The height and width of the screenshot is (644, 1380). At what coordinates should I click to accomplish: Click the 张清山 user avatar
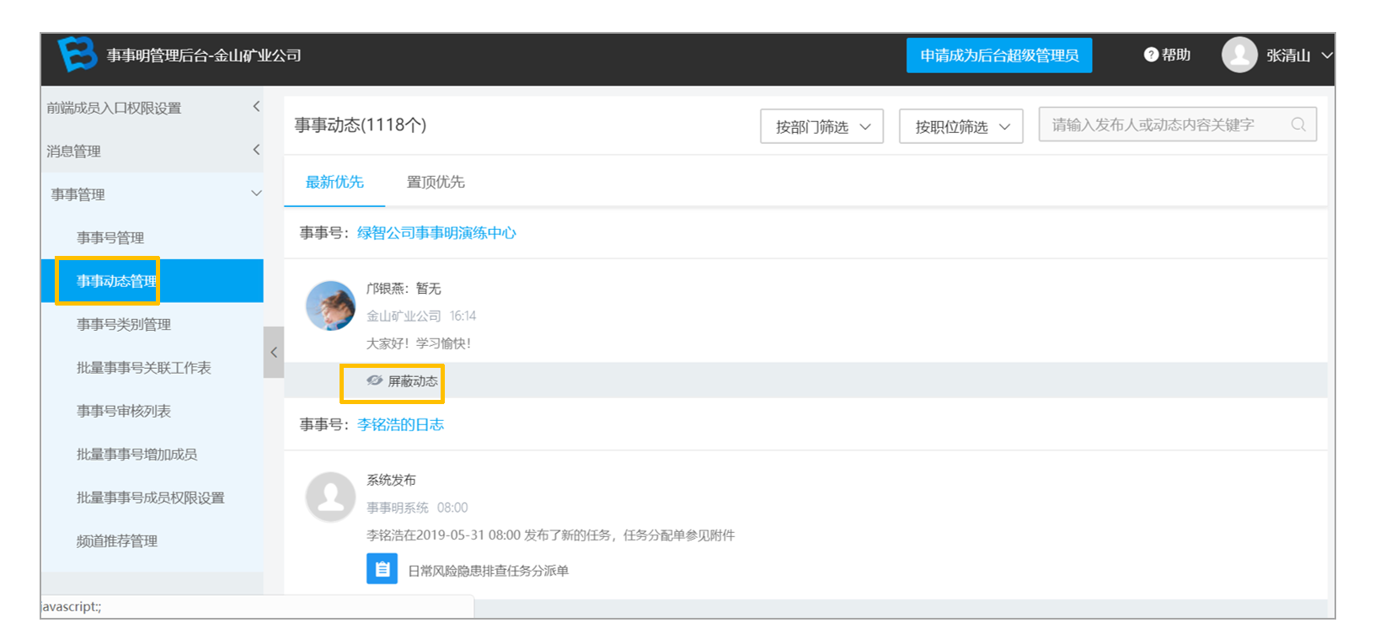point(1239,55)
